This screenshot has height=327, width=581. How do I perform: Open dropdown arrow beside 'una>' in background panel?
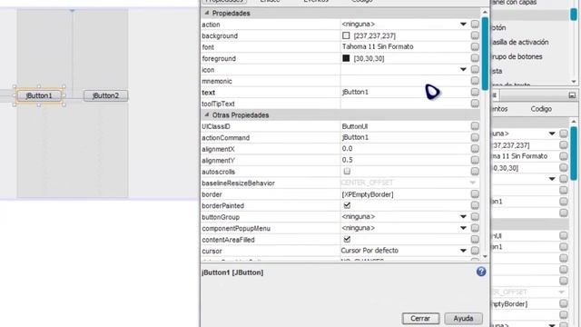coord(552,134)
